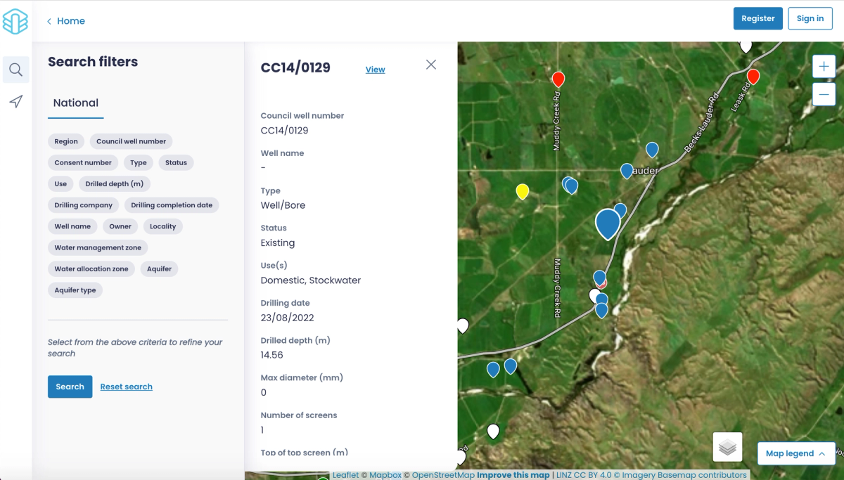Add the Water management zone filter
The width and height of the screenshot is (844, 480).
click(98, 247)
